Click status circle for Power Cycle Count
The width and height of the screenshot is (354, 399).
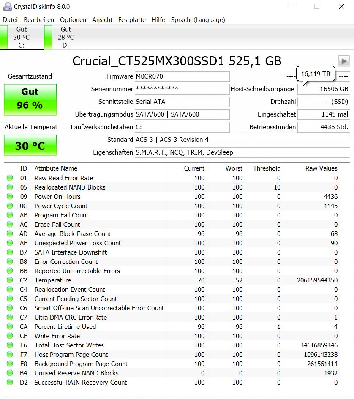pos(10,206)
